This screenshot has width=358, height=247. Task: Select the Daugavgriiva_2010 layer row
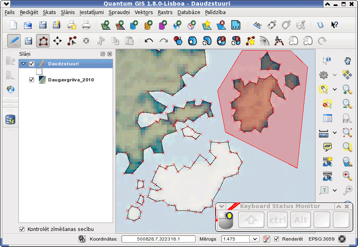[x=66, y=80]
